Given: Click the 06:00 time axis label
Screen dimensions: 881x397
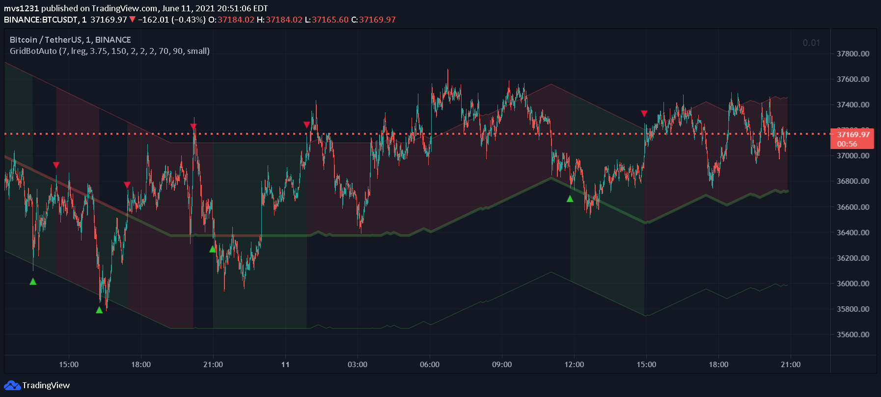Looking at the screenshot, I should click(x=430, y=365).
